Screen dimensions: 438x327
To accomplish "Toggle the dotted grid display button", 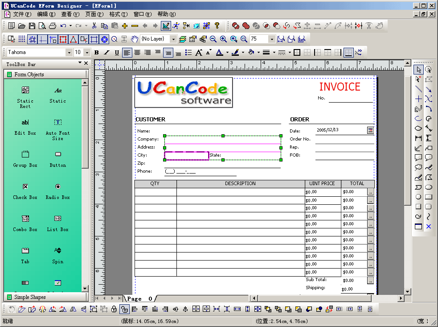I will (22, 39).
